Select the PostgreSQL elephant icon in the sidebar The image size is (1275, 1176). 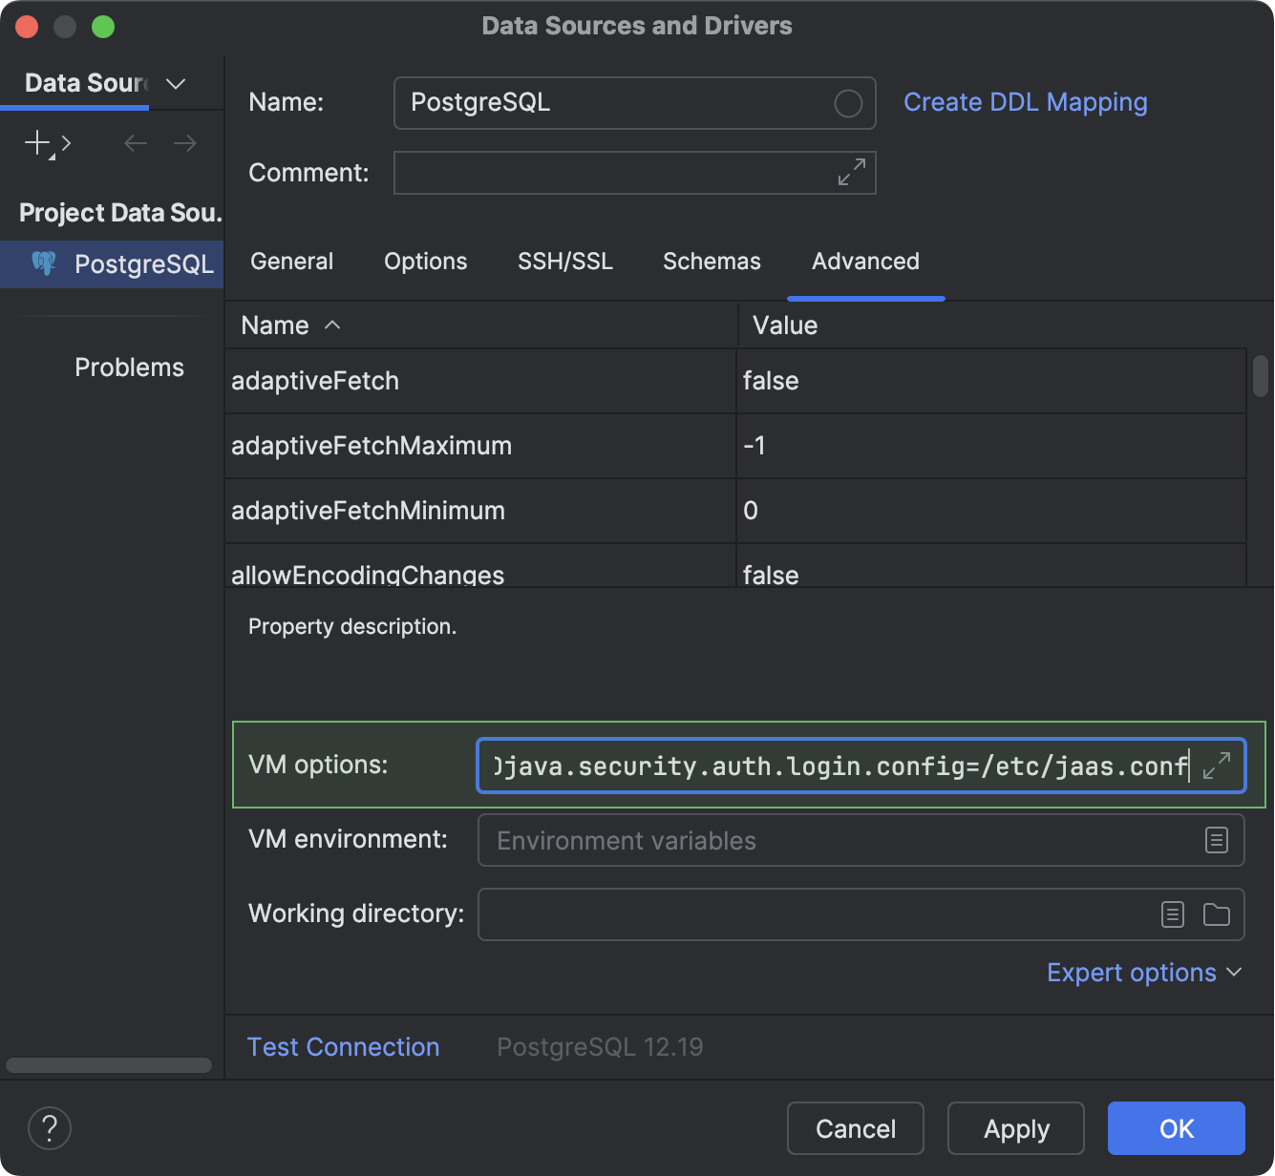[x=42, y=264]
